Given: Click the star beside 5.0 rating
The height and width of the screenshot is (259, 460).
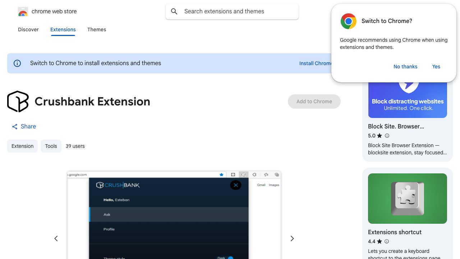Looking at the screenshot, I should tap(379, 136).
